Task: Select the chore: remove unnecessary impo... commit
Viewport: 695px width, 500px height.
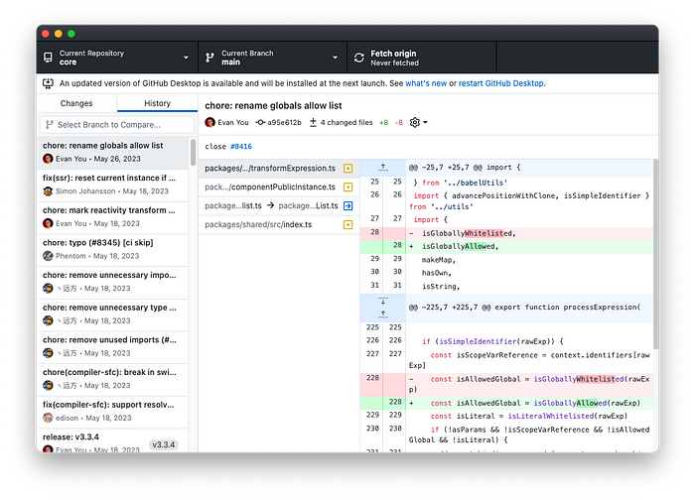Action: tap(113, 282)
